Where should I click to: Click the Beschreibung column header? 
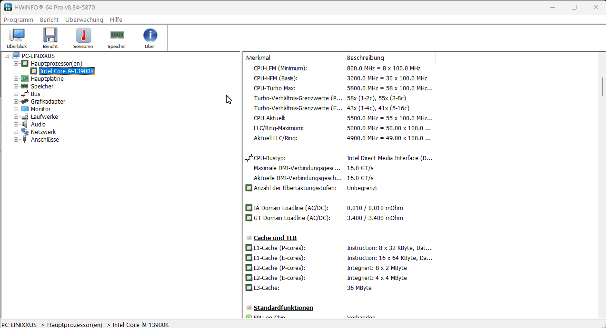click(x=389, y=58)
